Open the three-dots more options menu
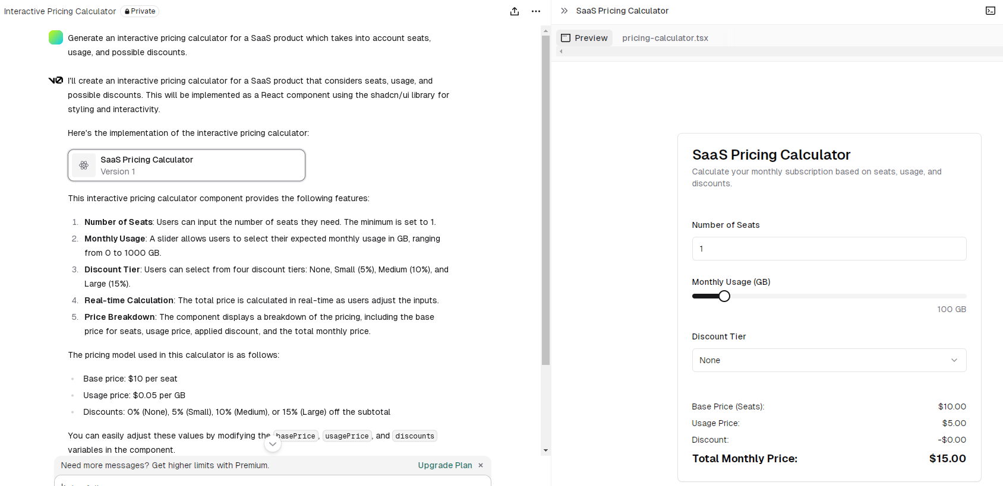1003x486 pixels. tap(536, 11)
